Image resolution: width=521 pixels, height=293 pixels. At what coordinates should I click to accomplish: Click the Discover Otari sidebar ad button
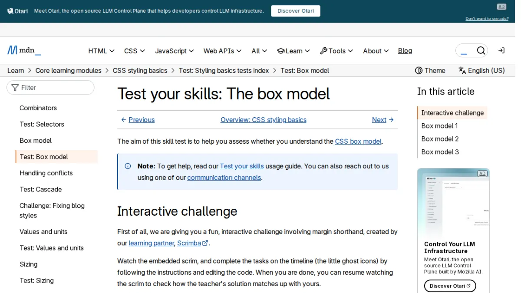(450, 286)
